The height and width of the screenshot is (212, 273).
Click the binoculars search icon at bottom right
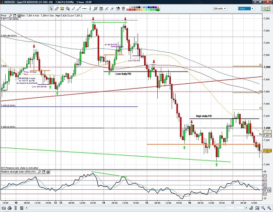pyautogui.click(x=257, y=208)
